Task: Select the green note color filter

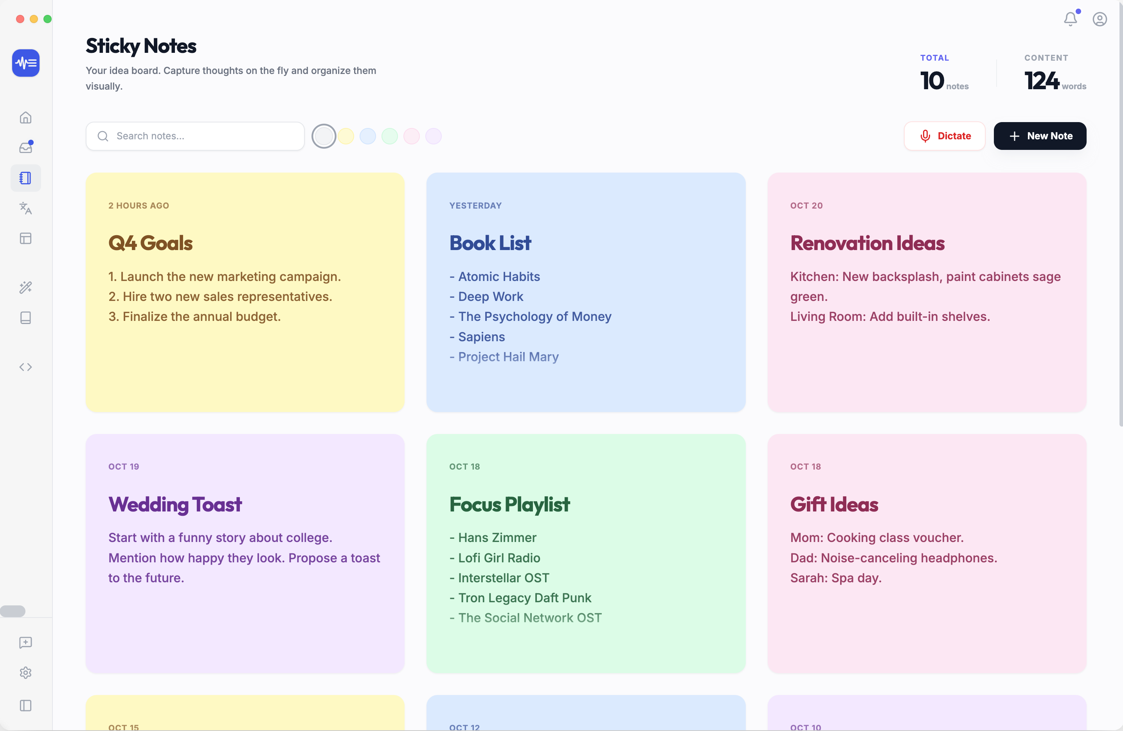Action: tap(390, 136)
